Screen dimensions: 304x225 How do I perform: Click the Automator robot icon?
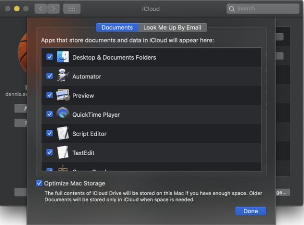tap(63, 76)
